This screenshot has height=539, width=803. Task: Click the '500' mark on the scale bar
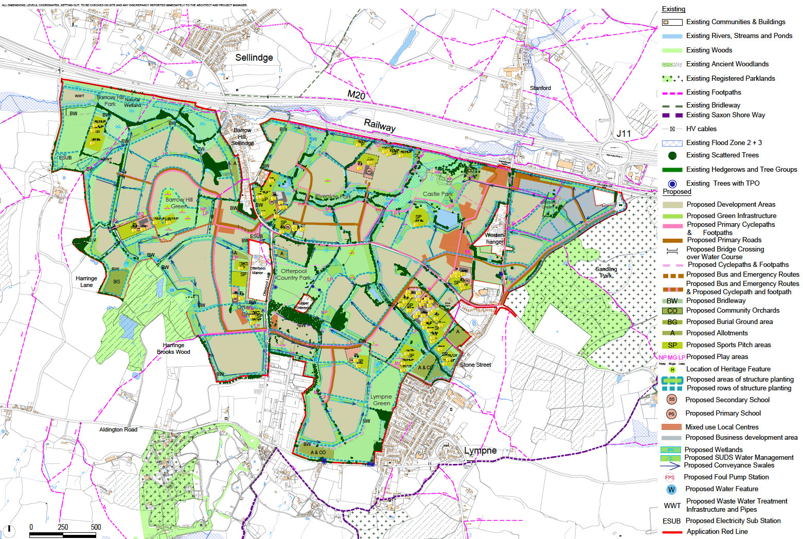click(96, 527)
